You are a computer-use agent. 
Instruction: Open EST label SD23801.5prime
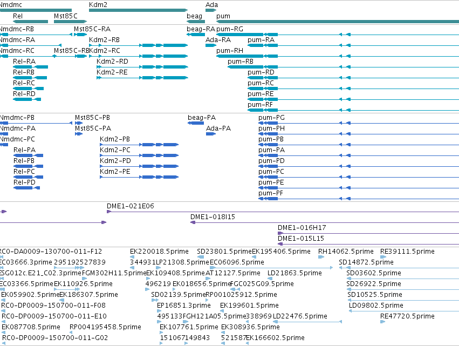(x=224, y=252)
